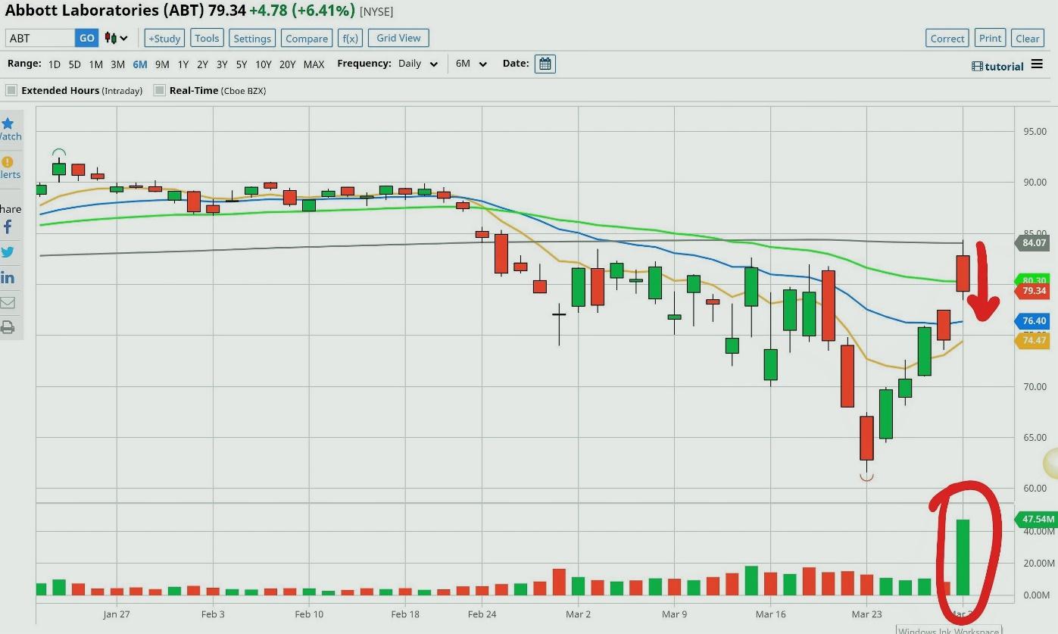1058x634 pixels.
Task: Select the 5Y range
Action: (242, 64)
